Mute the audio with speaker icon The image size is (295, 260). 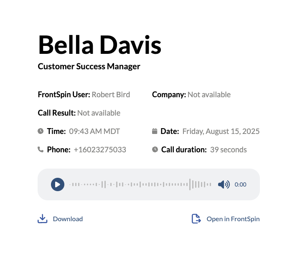224,184
